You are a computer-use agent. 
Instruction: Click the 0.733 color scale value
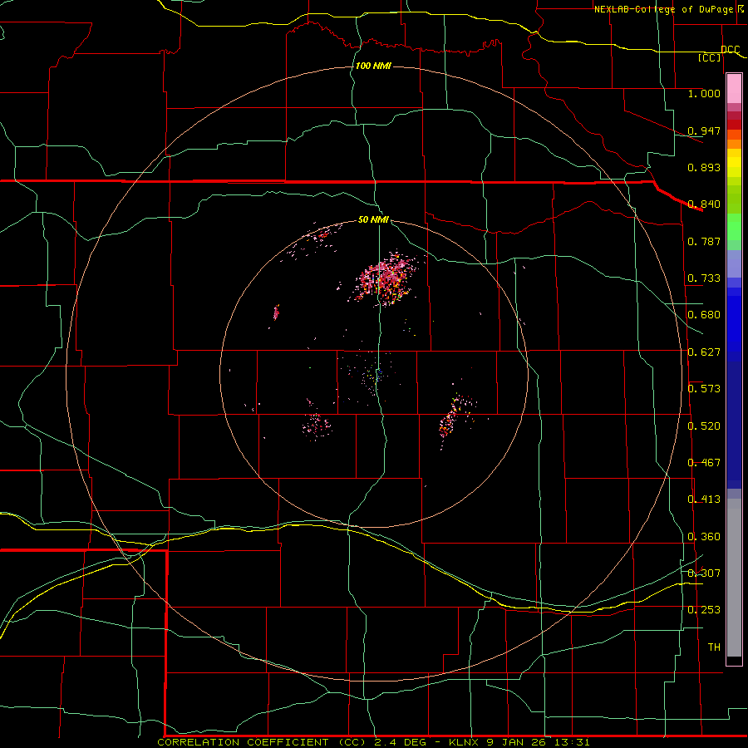point(704,278)
